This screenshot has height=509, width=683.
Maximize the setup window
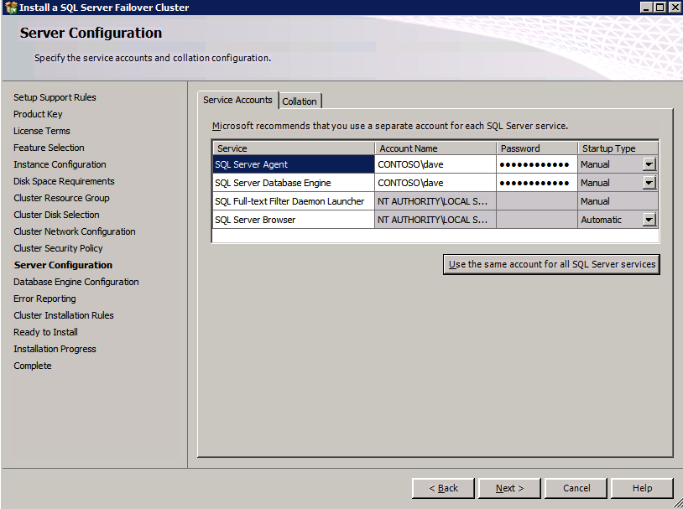point(660,7)
